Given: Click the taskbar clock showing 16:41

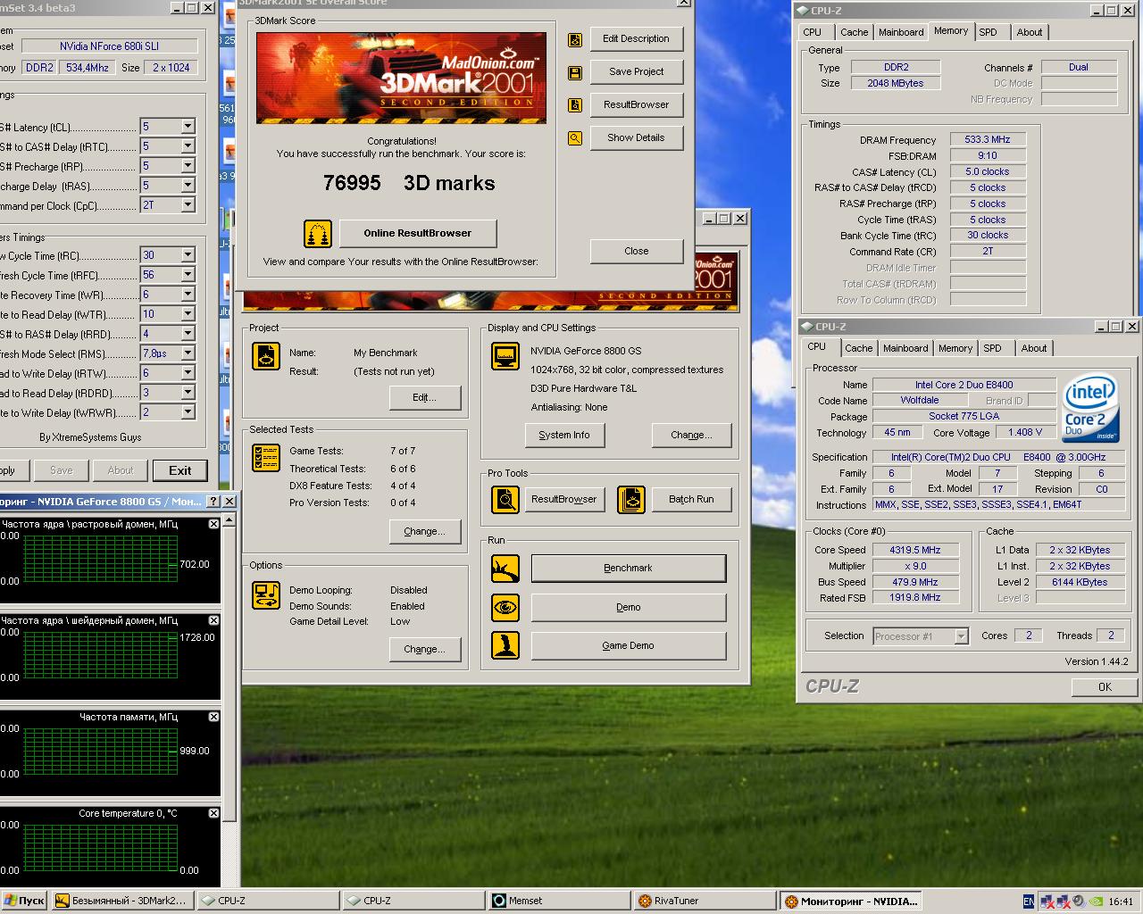Looking at the screenshot, I should [x=1121, y=902].
